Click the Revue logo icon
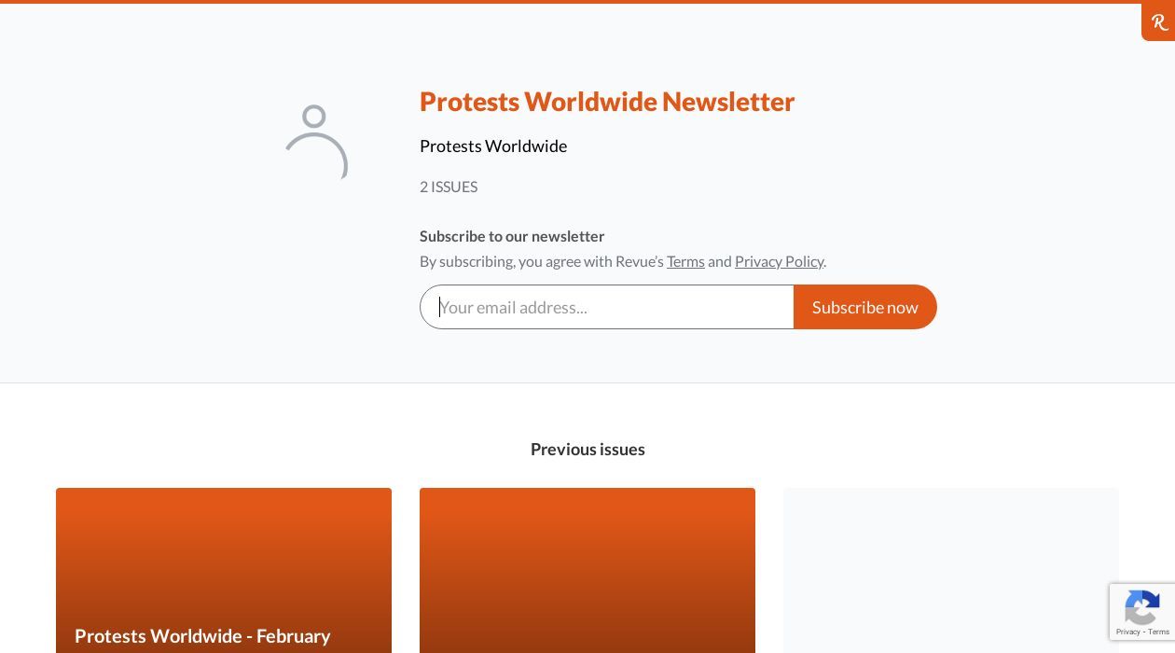1175x653 pixels. [x=1159, y=22]
